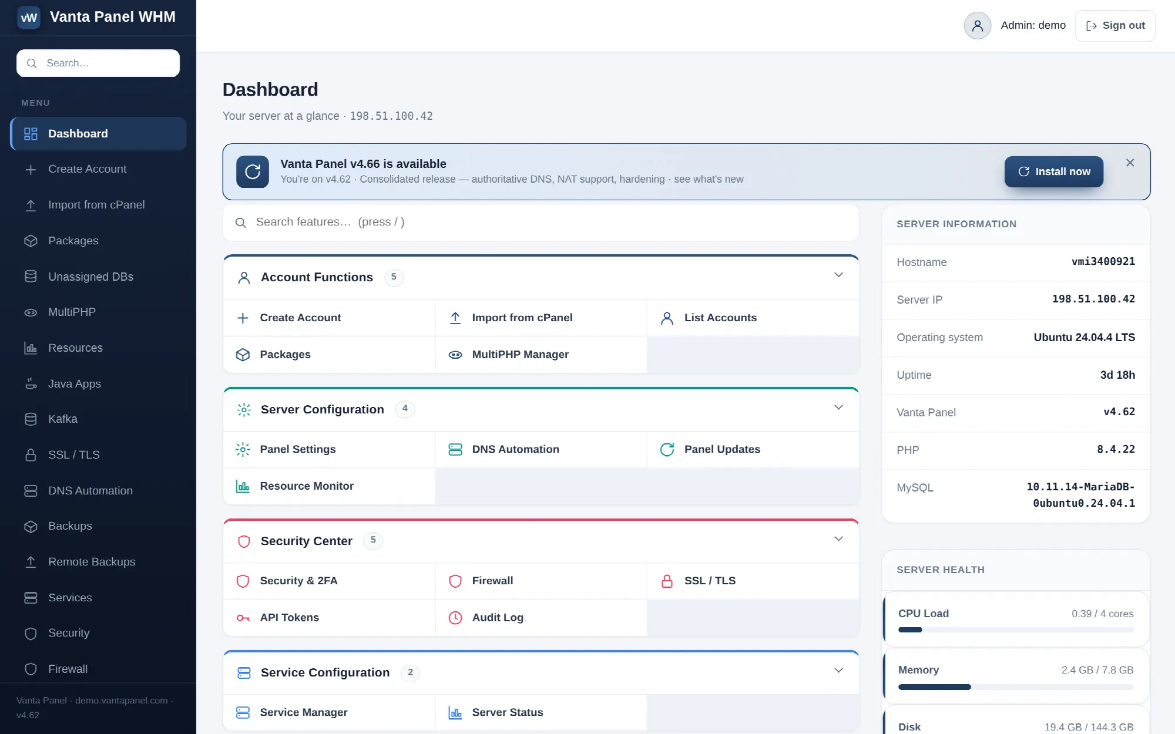Click the Server Configuration gear icon
Screen dimensions: 1175x734
click(244, 409)
